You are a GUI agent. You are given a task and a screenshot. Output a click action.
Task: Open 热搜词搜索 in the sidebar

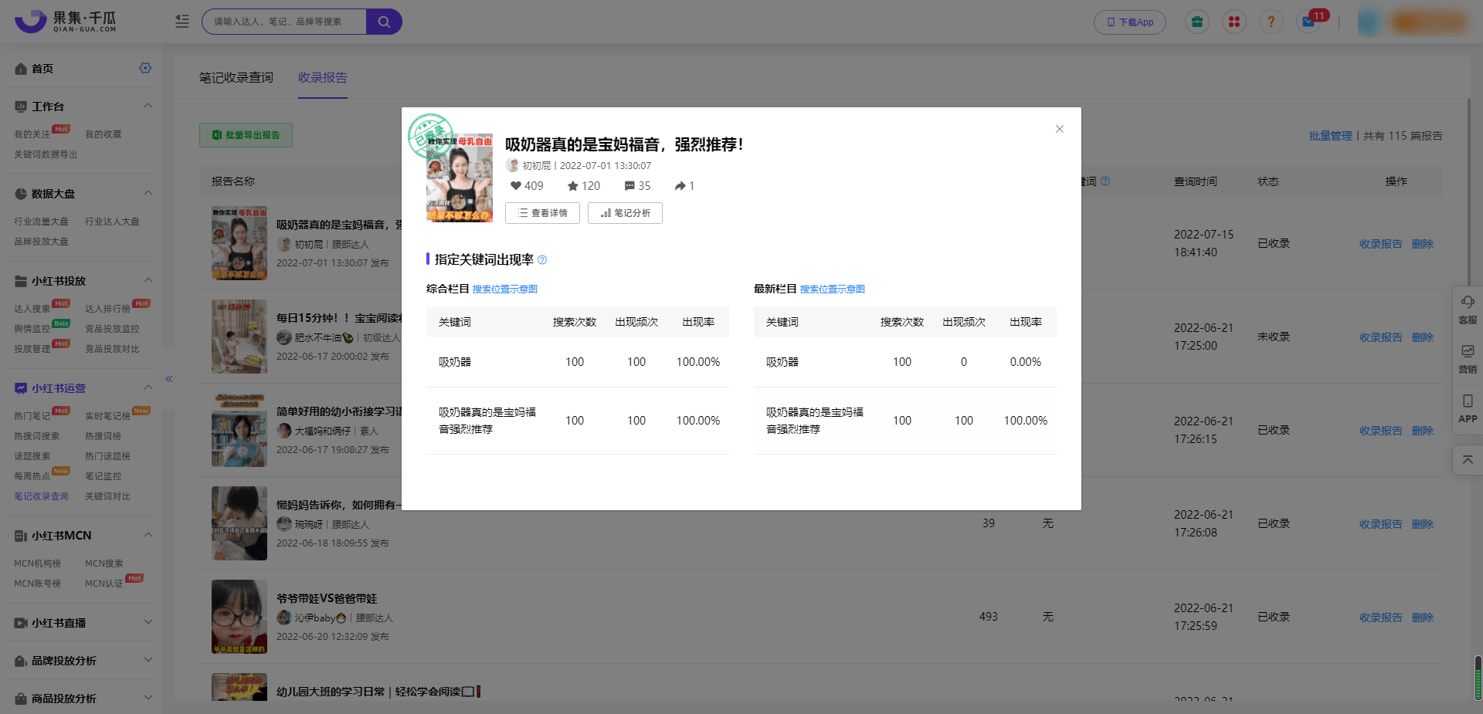[x=36, y=436]
